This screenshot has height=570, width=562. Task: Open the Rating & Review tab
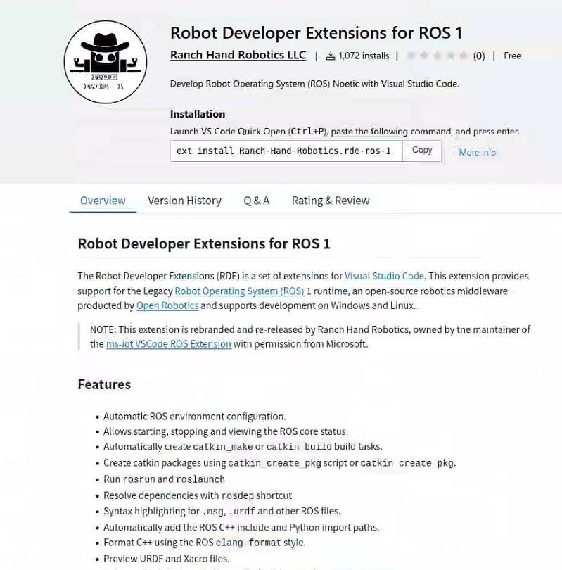(331, 201)
